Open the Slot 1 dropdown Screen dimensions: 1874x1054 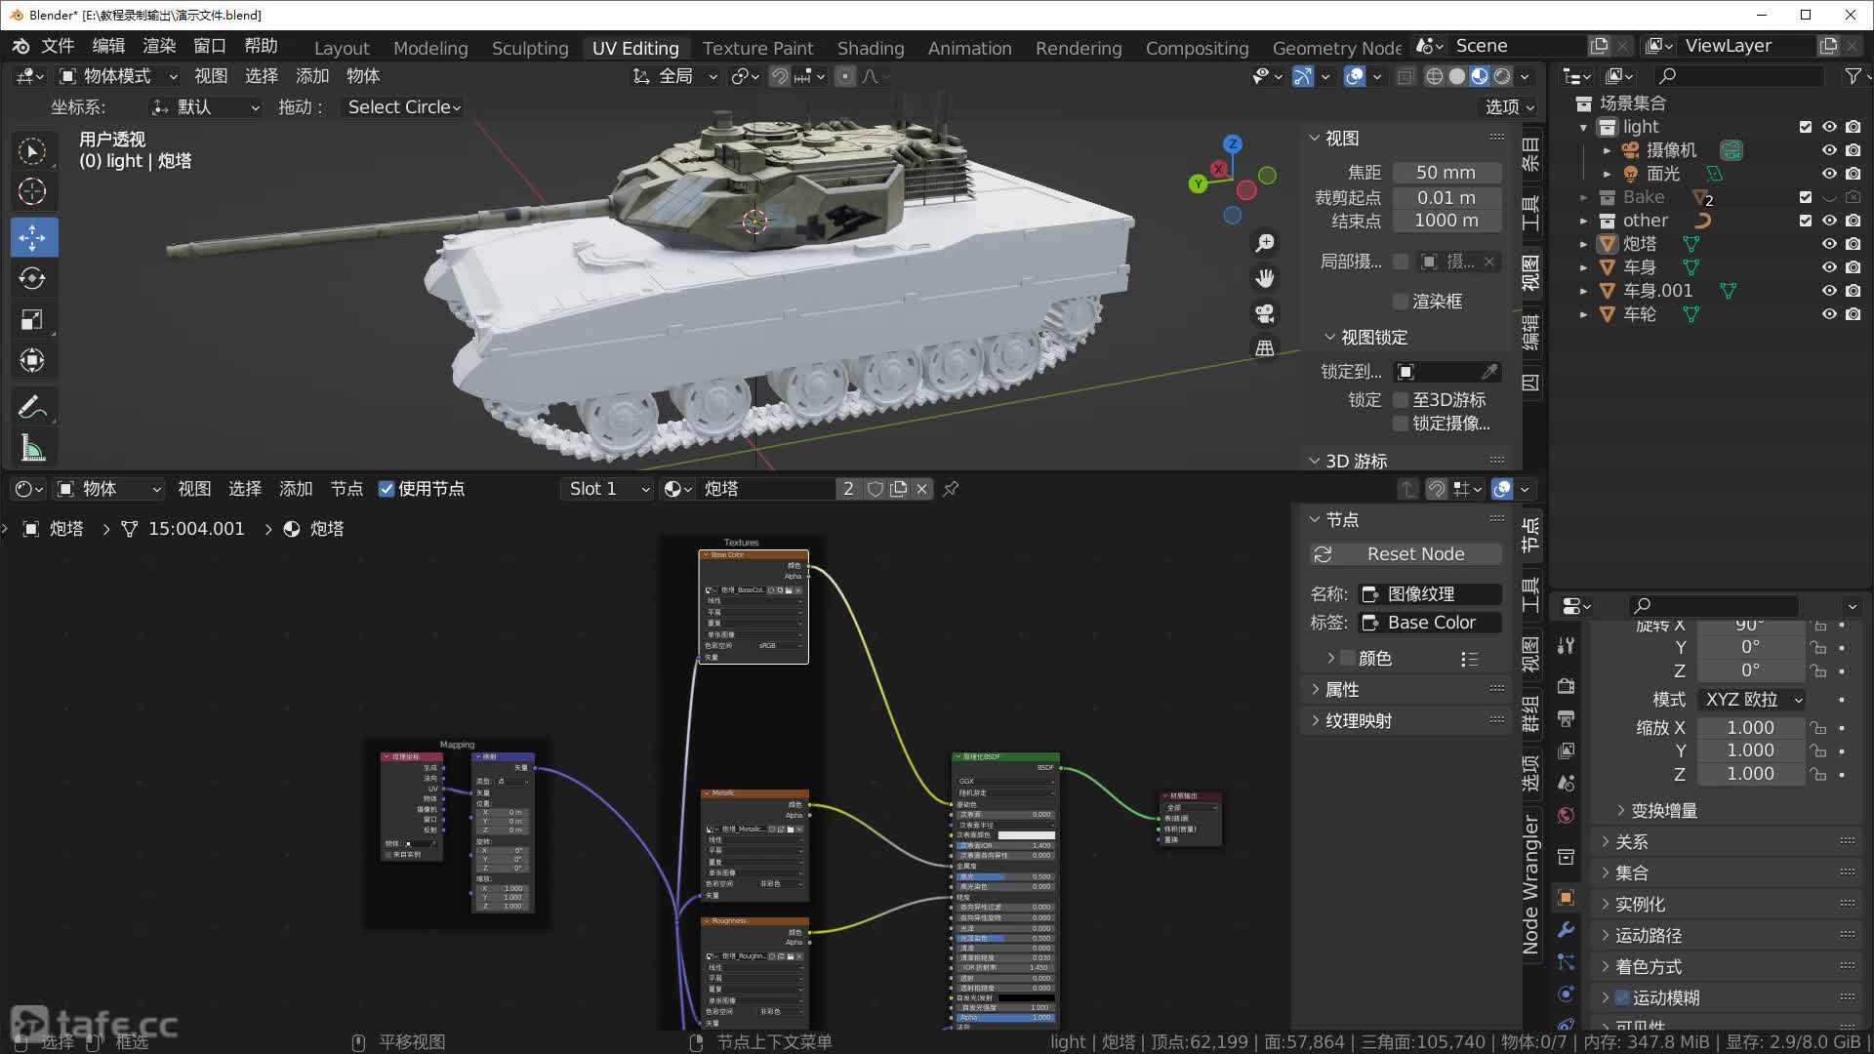coord(605,489)
